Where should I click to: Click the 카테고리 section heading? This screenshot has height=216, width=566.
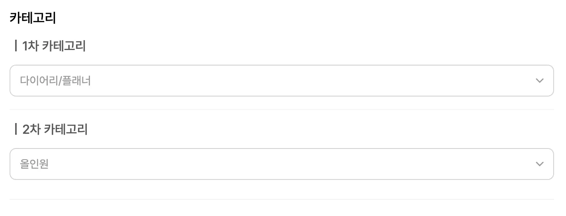click(x=33, y=18)
